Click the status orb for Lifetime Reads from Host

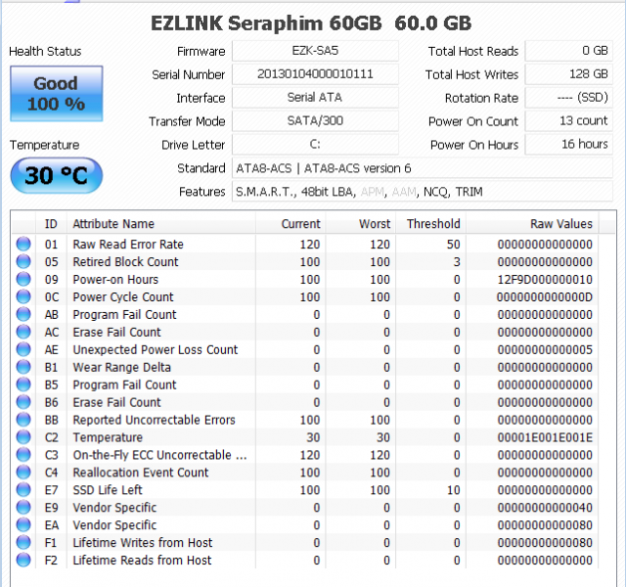point(23,561)
